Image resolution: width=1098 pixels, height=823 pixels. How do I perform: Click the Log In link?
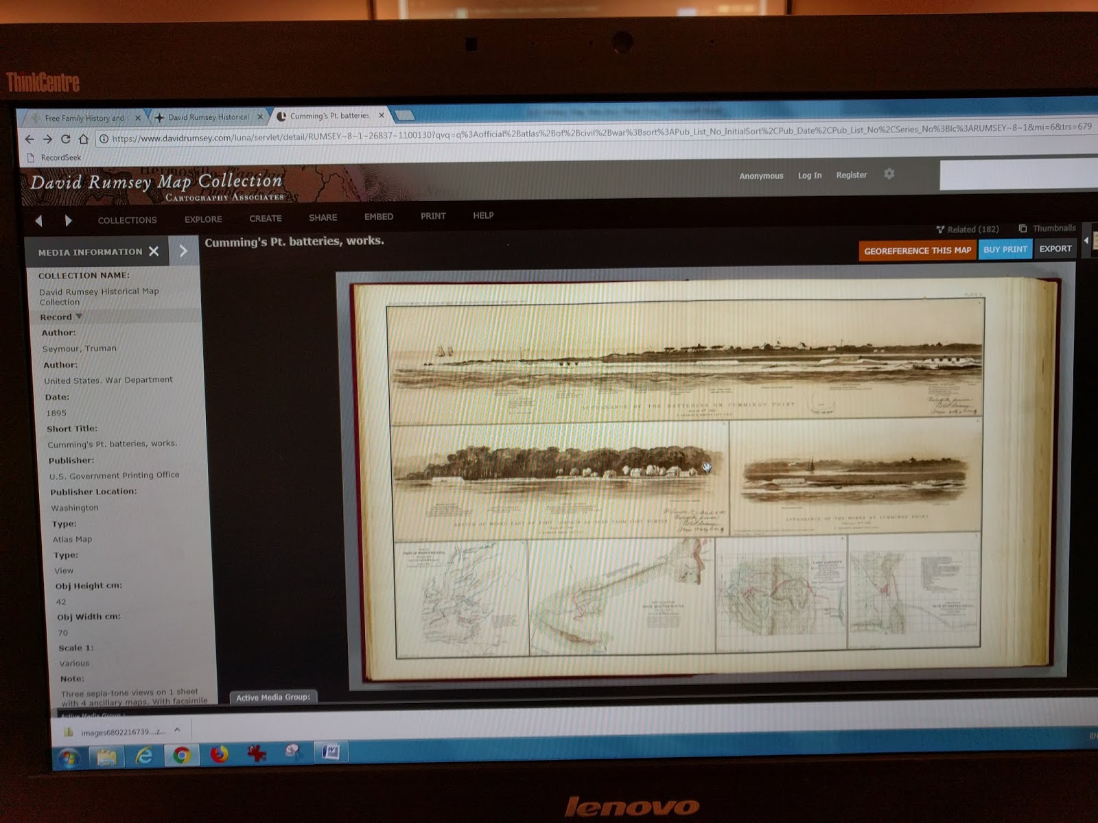[x=810, y=176]
